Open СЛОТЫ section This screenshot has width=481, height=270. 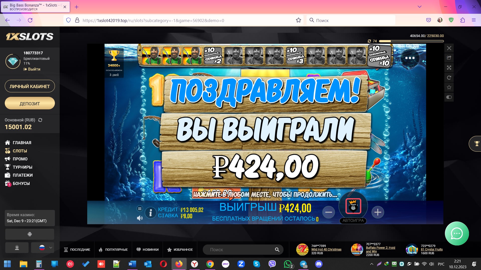(16, 151)
